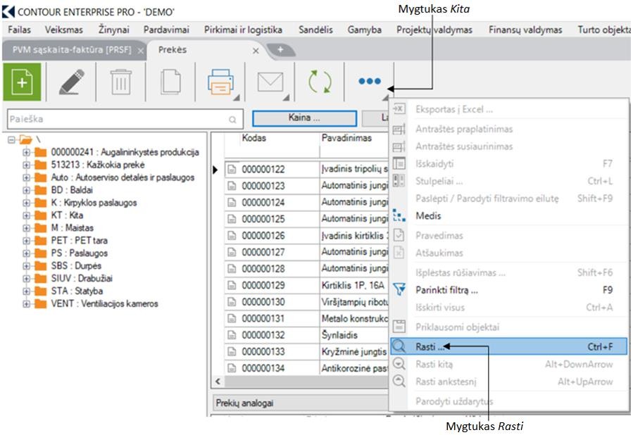This screenshot has height=435, width=633.
Task: Close the PVM sąskaita-faktūra tab
Action: pyautogui.click(x=140, y=51)
